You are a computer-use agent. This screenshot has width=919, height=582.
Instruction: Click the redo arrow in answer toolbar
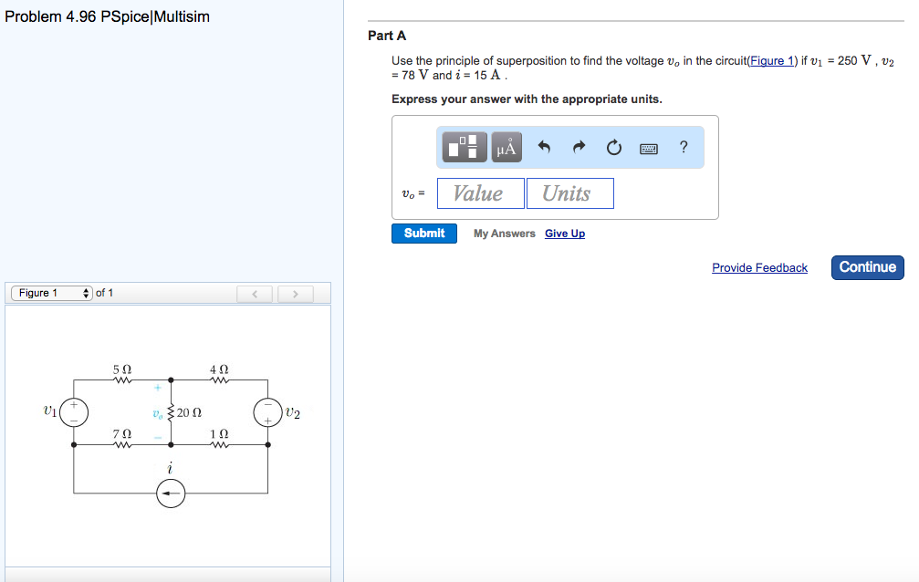tap(578, 146)
